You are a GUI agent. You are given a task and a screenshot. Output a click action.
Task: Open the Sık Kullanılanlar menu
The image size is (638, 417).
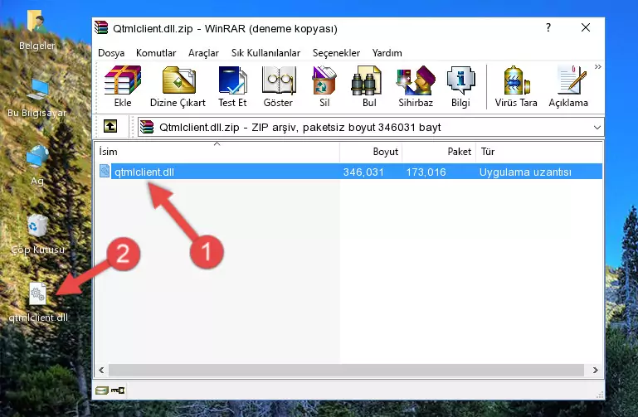pyautogui.click(x=265, y=53)
